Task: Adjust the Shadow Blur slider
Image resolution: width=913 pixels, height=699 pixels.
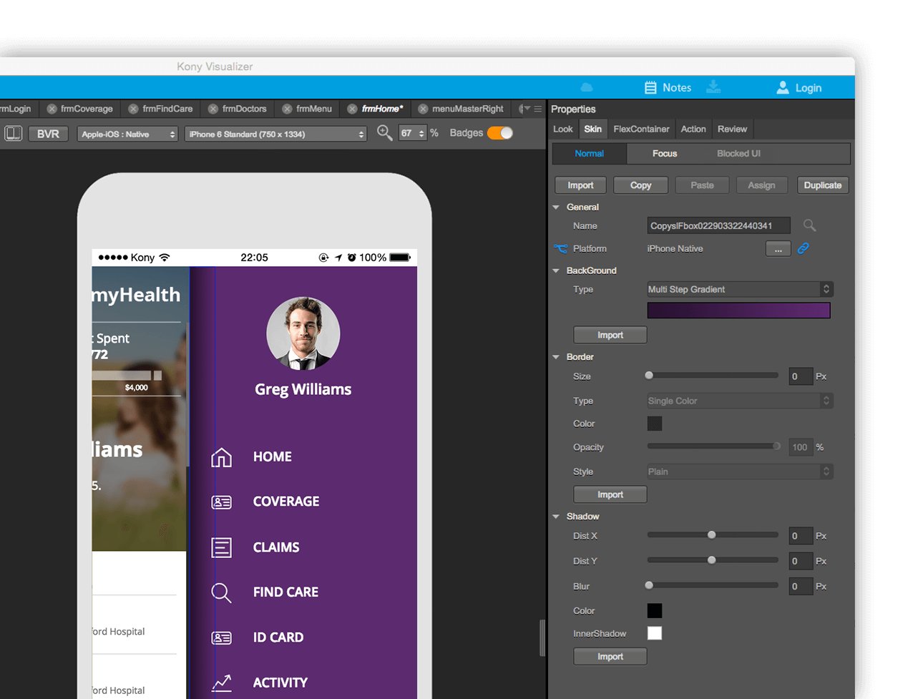Action: [649, 585]
